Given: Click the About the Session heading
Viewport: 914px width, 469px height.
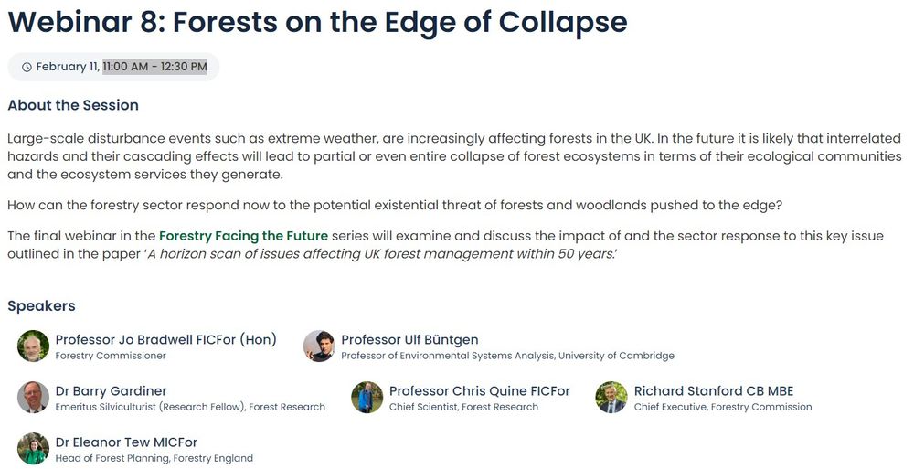Looking at the screenshot, I should point(73,105).
